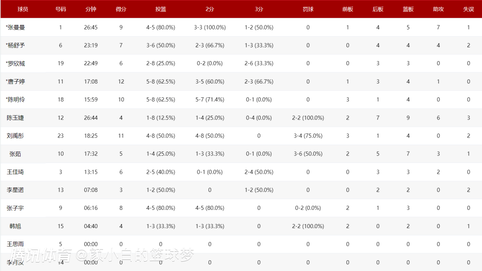Click the 助攻 column header
Screen dimensions: 482x271
tap(438, 9)
